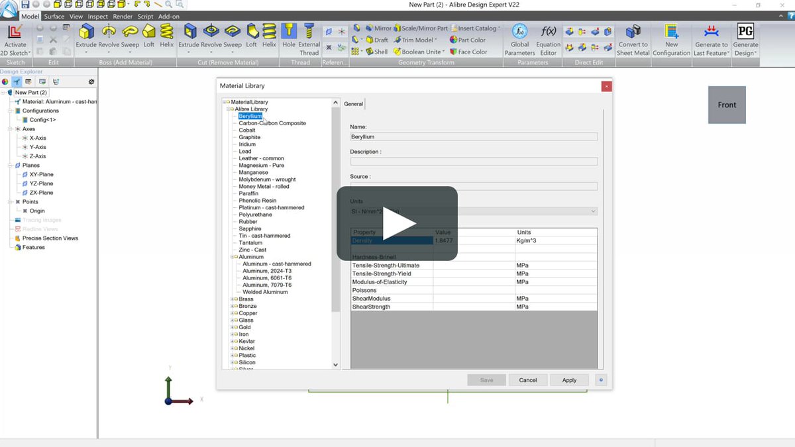The width and height of the screenshot is (795, 447).
Task: Open the Units dropdown in Material Library
Action: click(474, 211)
